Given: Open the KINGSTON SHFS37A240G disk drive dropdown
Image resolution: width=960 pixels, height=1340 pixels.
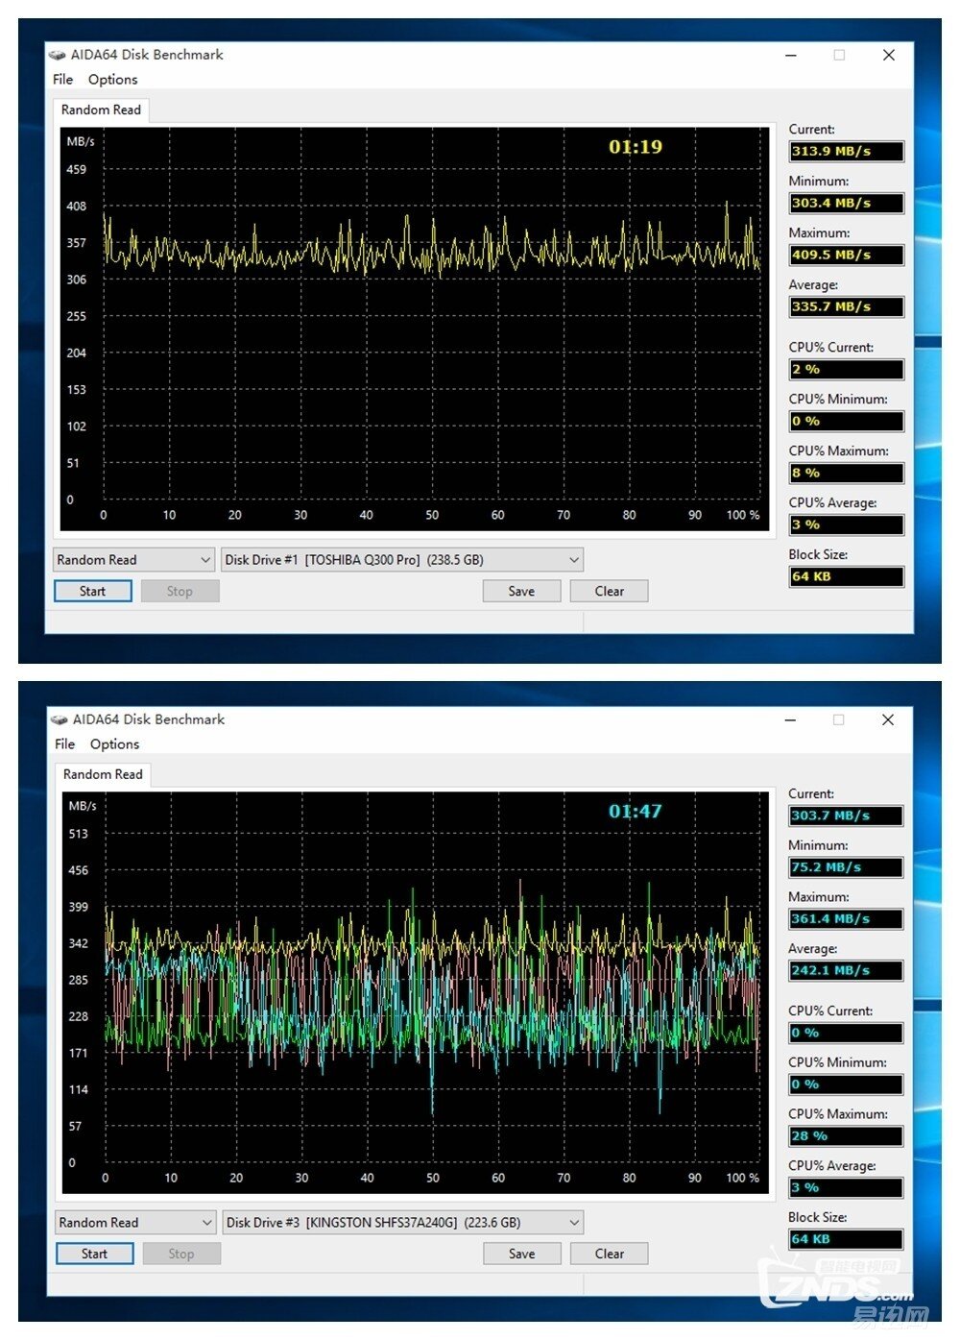Looking at the screenshot, I should 574,1223.
